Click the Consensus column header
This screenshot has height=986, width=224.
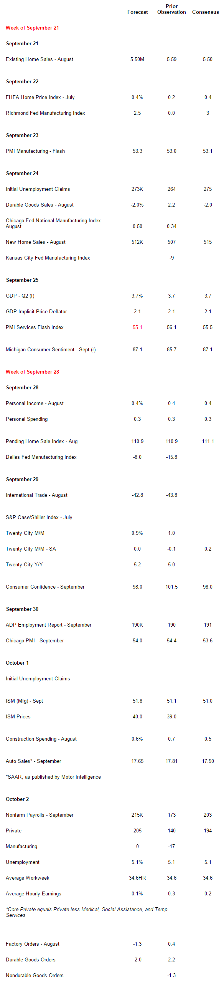[206, 12]
